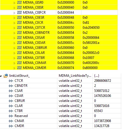Click the variable icon next to CMAR

point(11,121)
